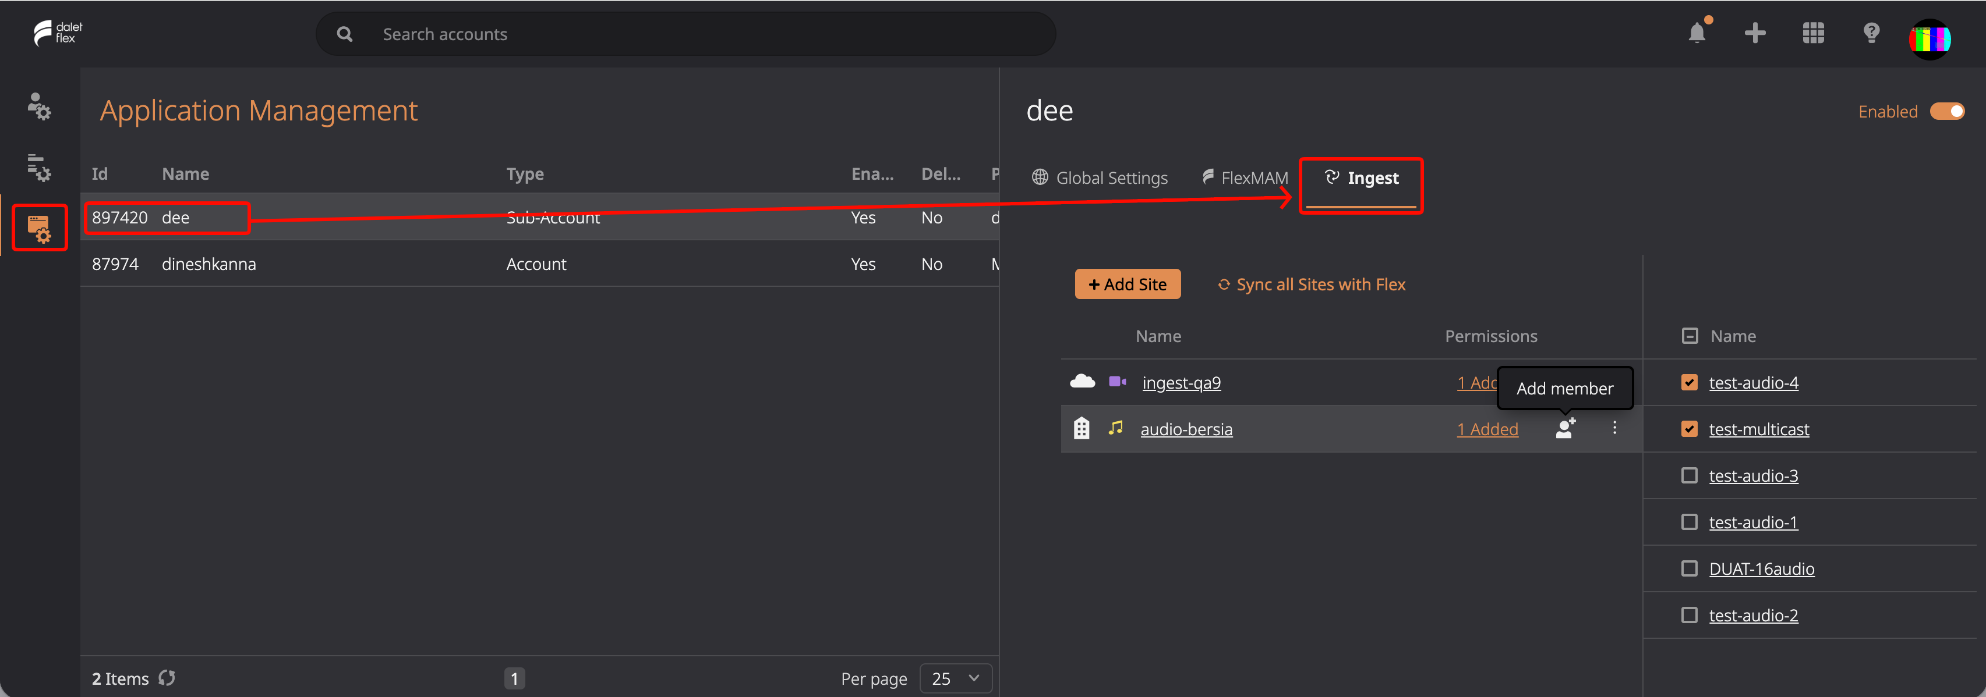Click the video camera icon for ingest-qa9
This screenshot has width=1986, height=697.
tap(1117, 381)
